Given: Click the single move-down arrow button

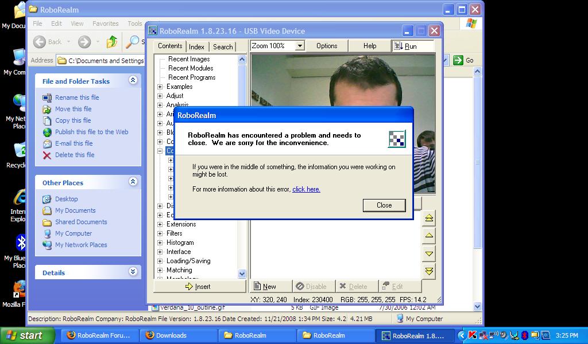Looking at the screenshot, I should tap(429, 253).
